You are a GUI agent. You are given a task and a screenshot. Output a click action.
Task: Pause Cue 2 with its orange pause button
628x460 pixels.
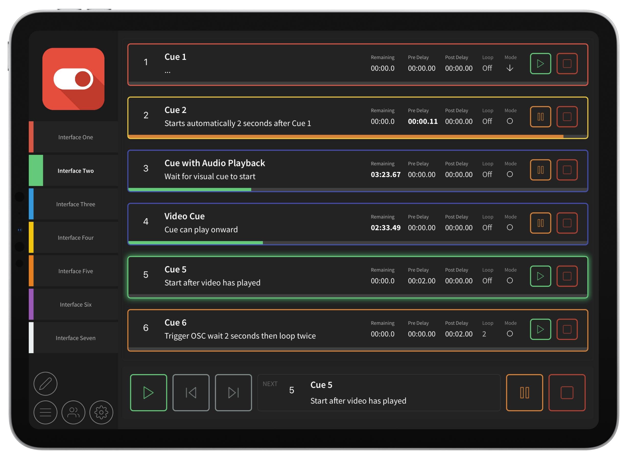coord(540,117)
